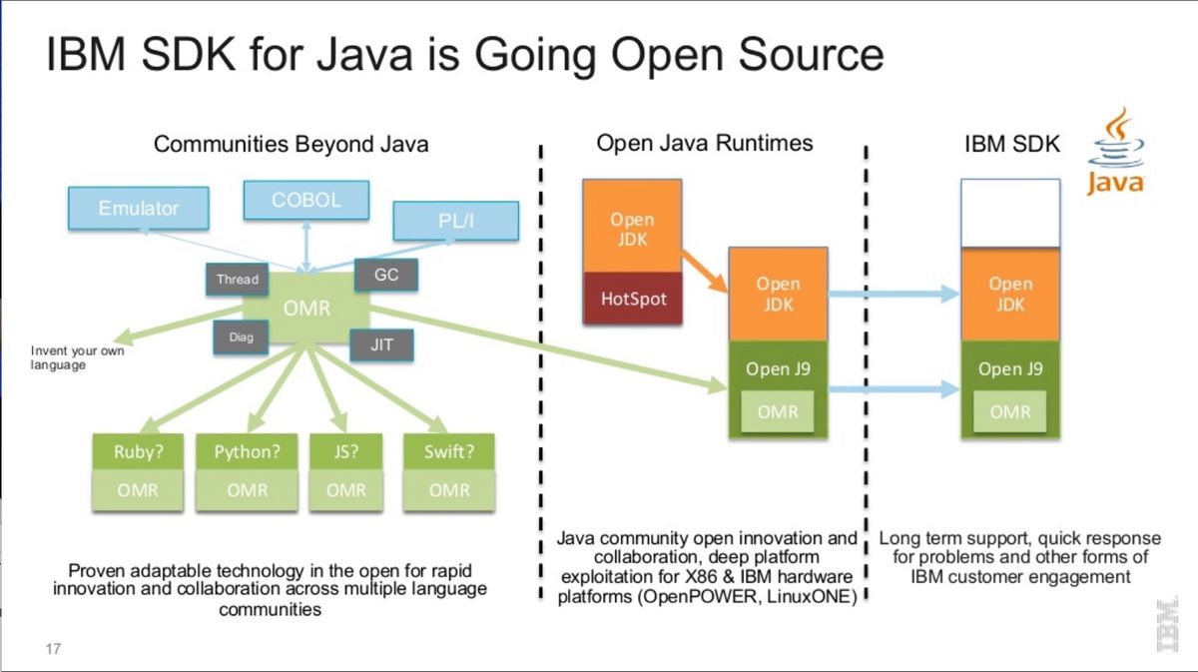Toggle the Open JDK block in IBM SDK column

1010,293
